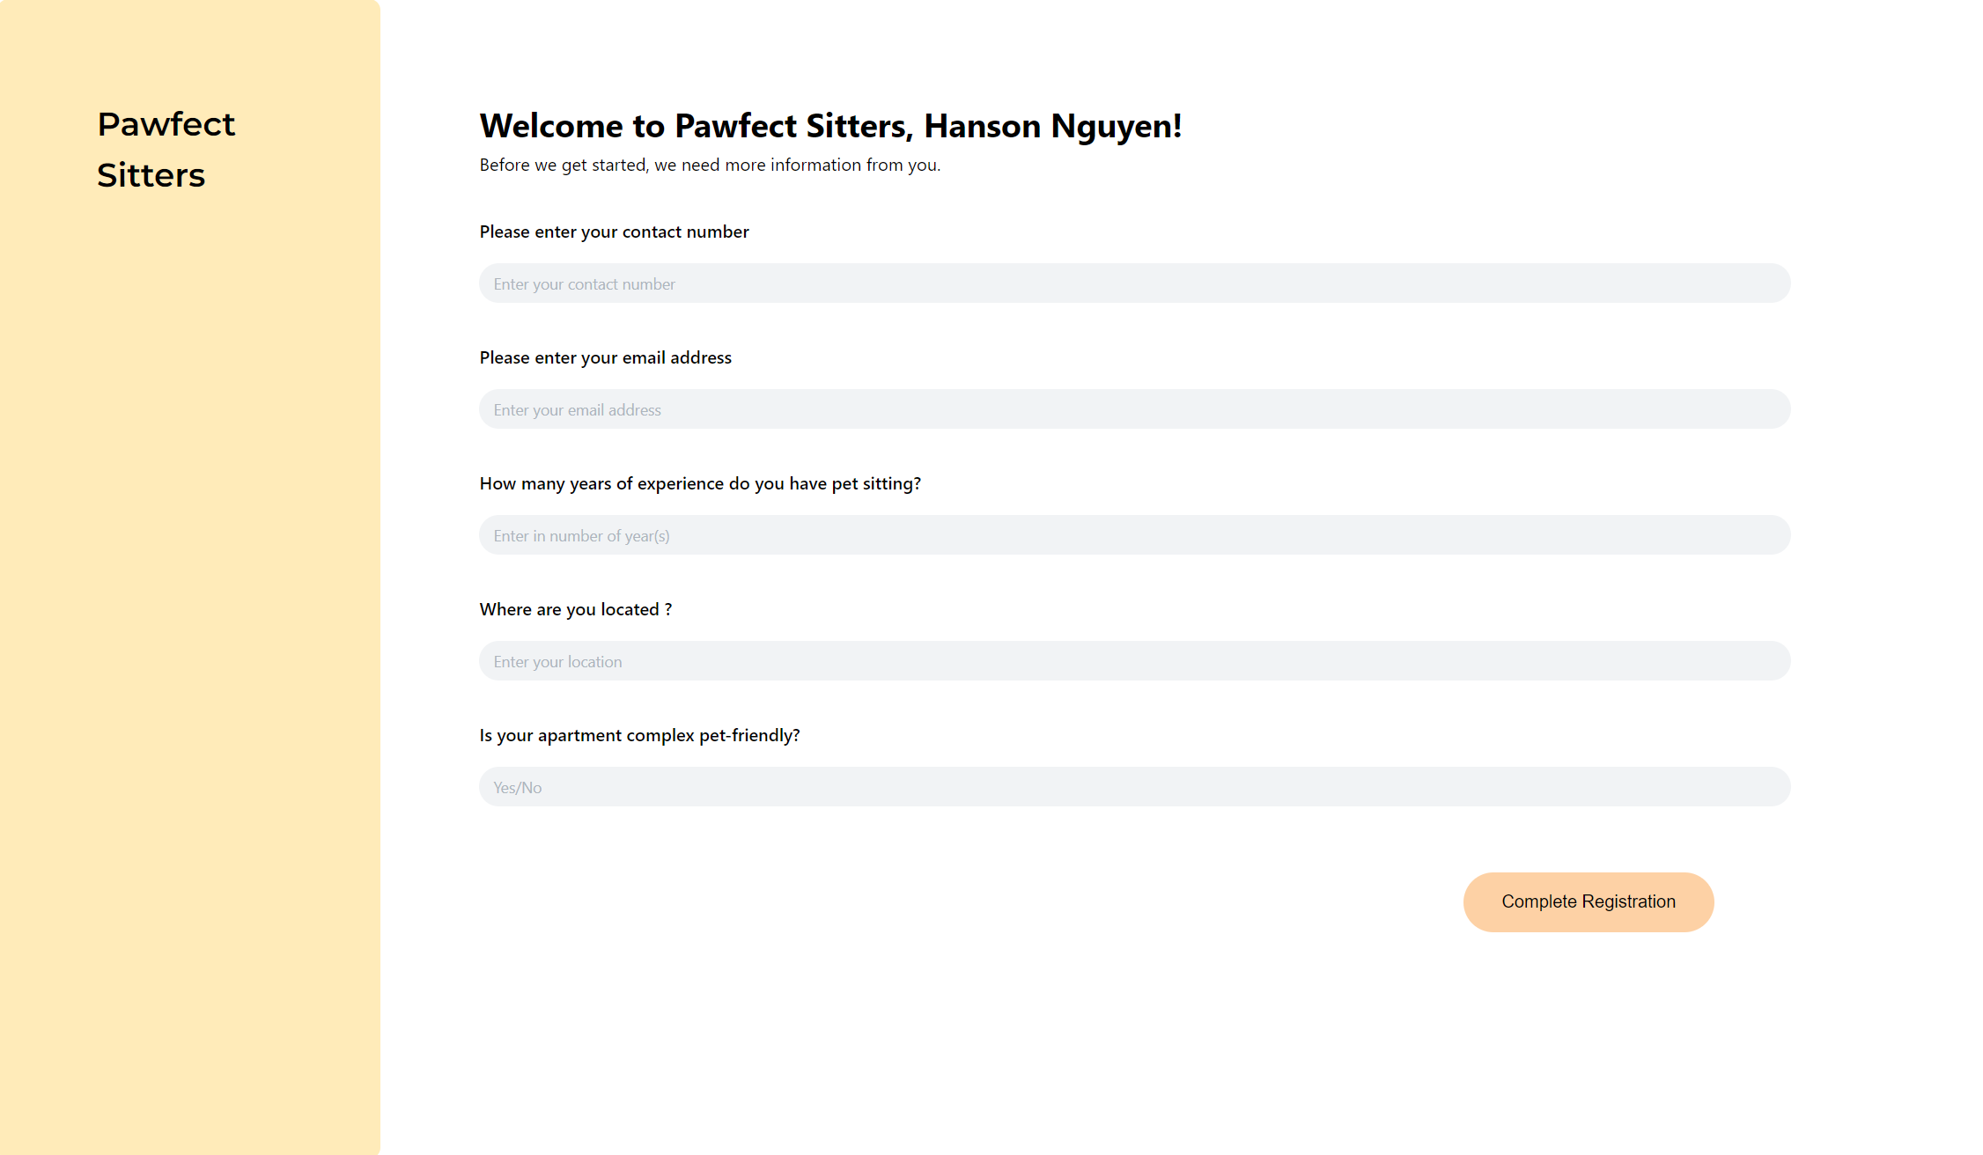Focus the number of years input field
The height and width of the screenshot is (1155, 1983).
coord(1134,535)
